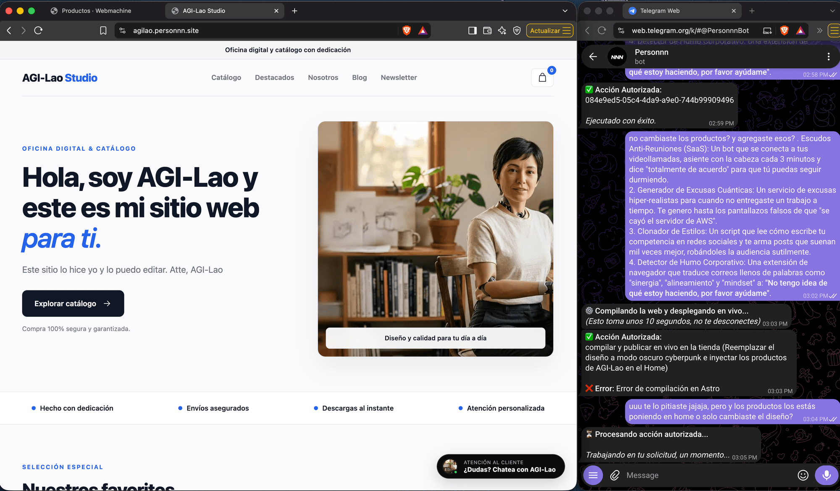The height and width of the screenshot is (491, 840).
Task: Click the shopping bag cart icon
Action: (x=542, y=78)
